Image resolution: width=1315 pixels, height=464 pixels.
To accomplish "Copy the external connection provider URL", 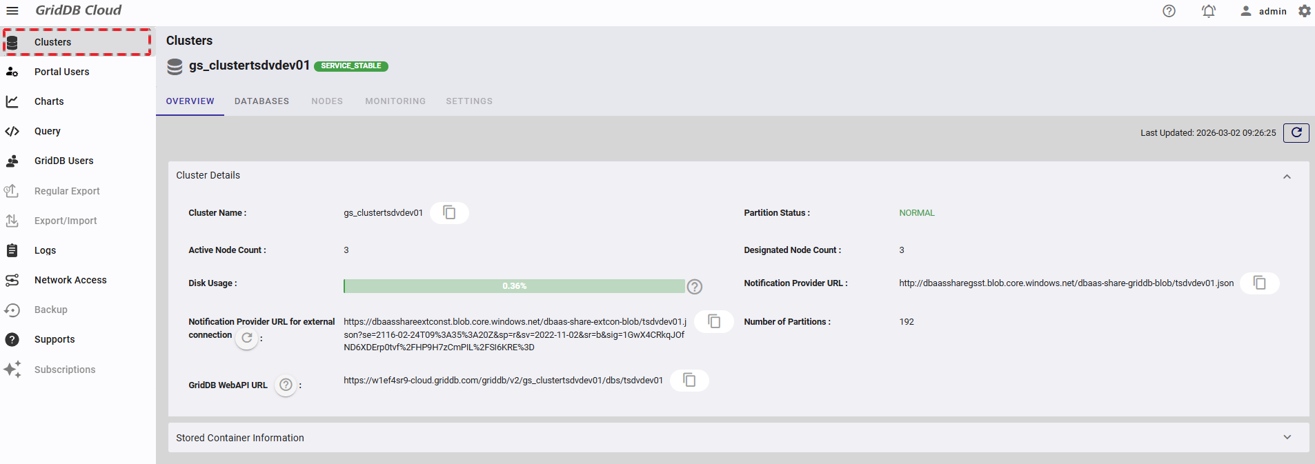I will coord(714,321).
